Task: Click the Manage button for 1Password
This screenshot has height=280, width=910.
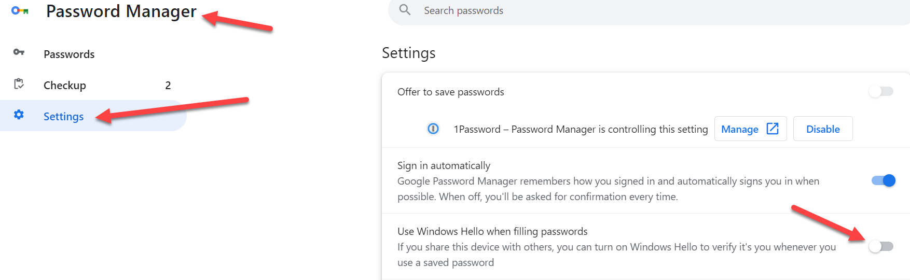Action: point(750,129)
